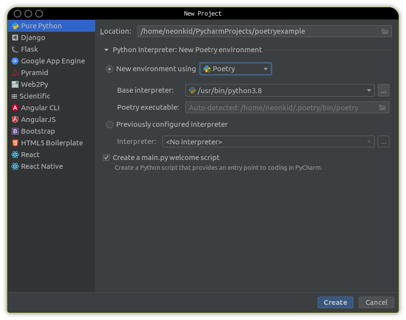Screen dimensions: 406x320
Task: Click the HTML5 Boilerplate icon
Action: point(15,143)
